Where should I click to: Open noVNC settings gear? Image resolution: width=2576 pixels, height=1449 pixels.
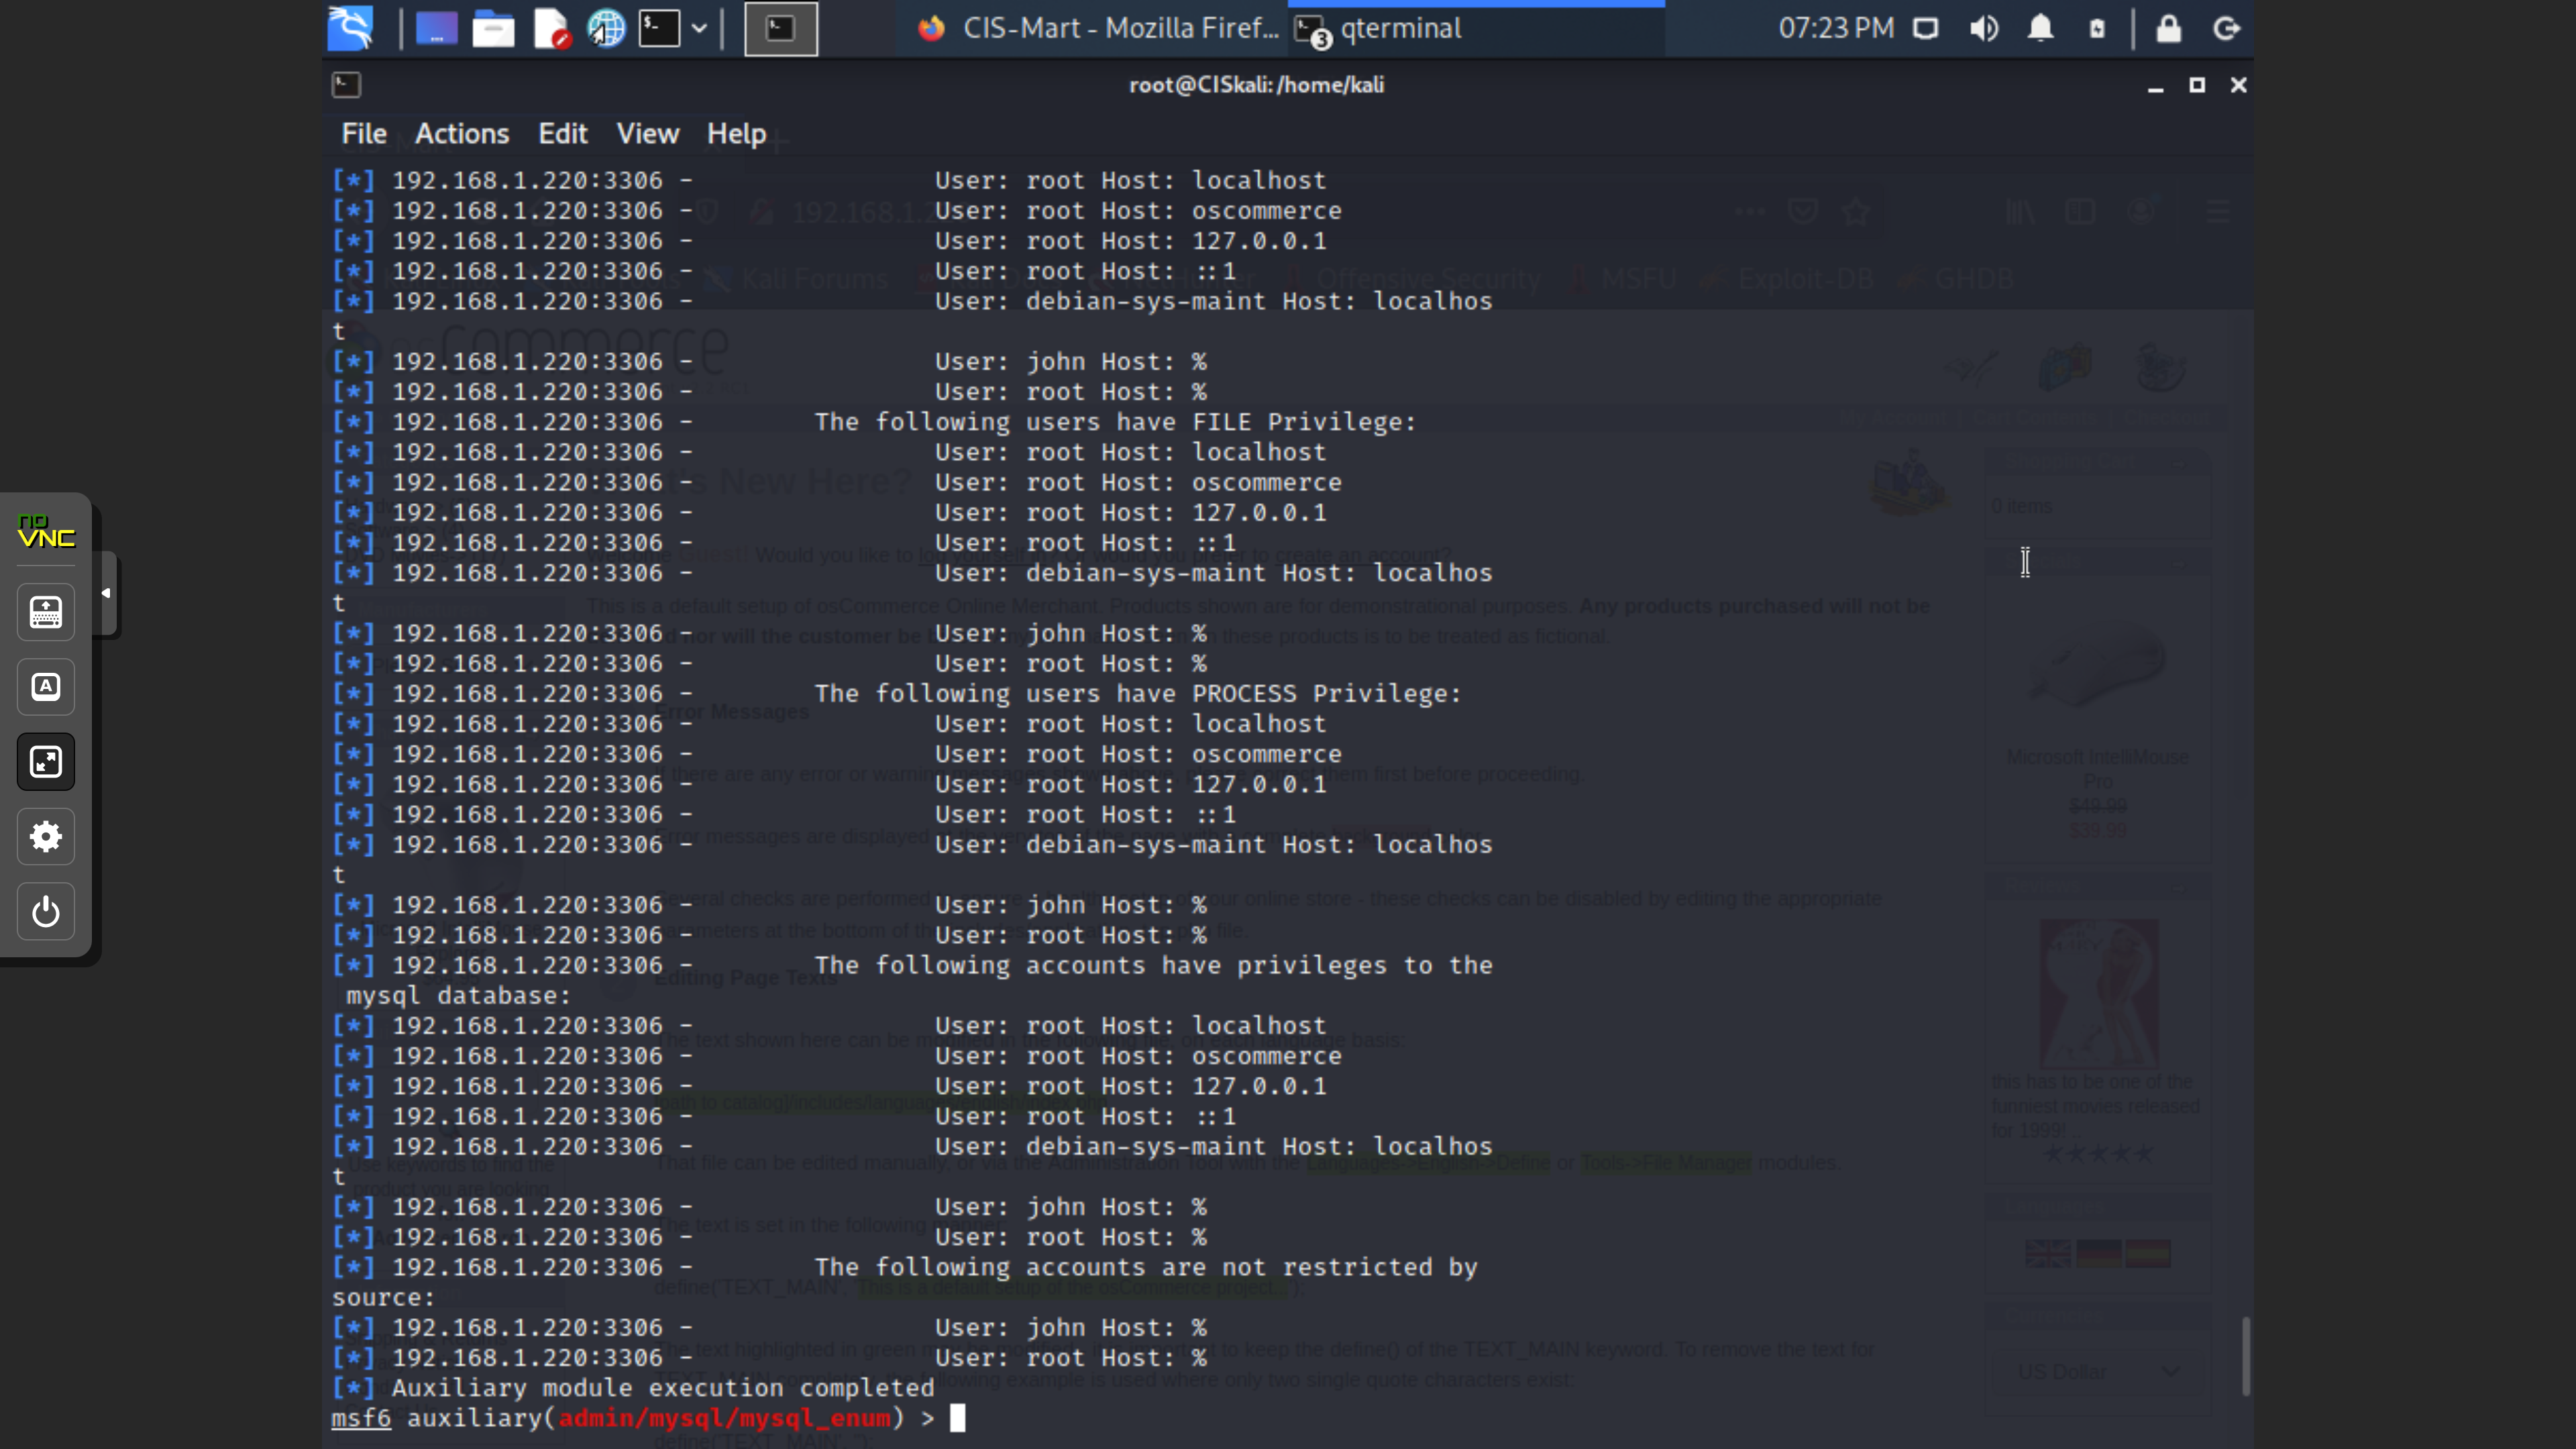[x=46, y=837]
